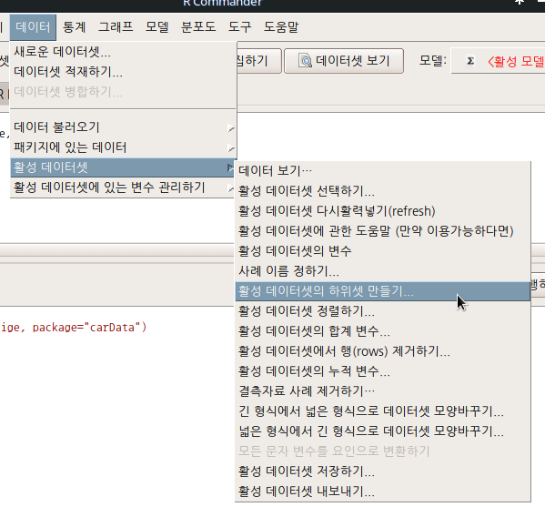Viewport: 545px width, 517px height.
Task: Choose 활성 데이터셋의 변수 entry
Action: (383, 251)
